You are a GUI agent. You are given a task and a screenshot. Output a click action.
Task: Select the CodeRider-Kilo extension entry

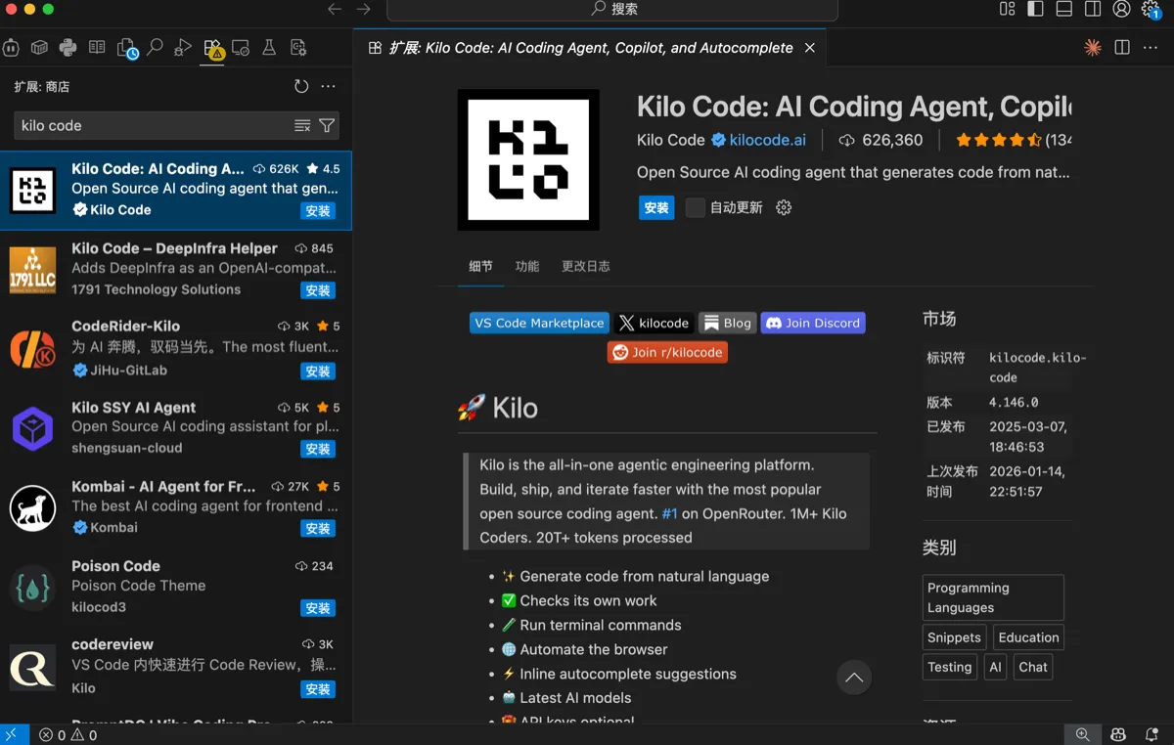176,348
